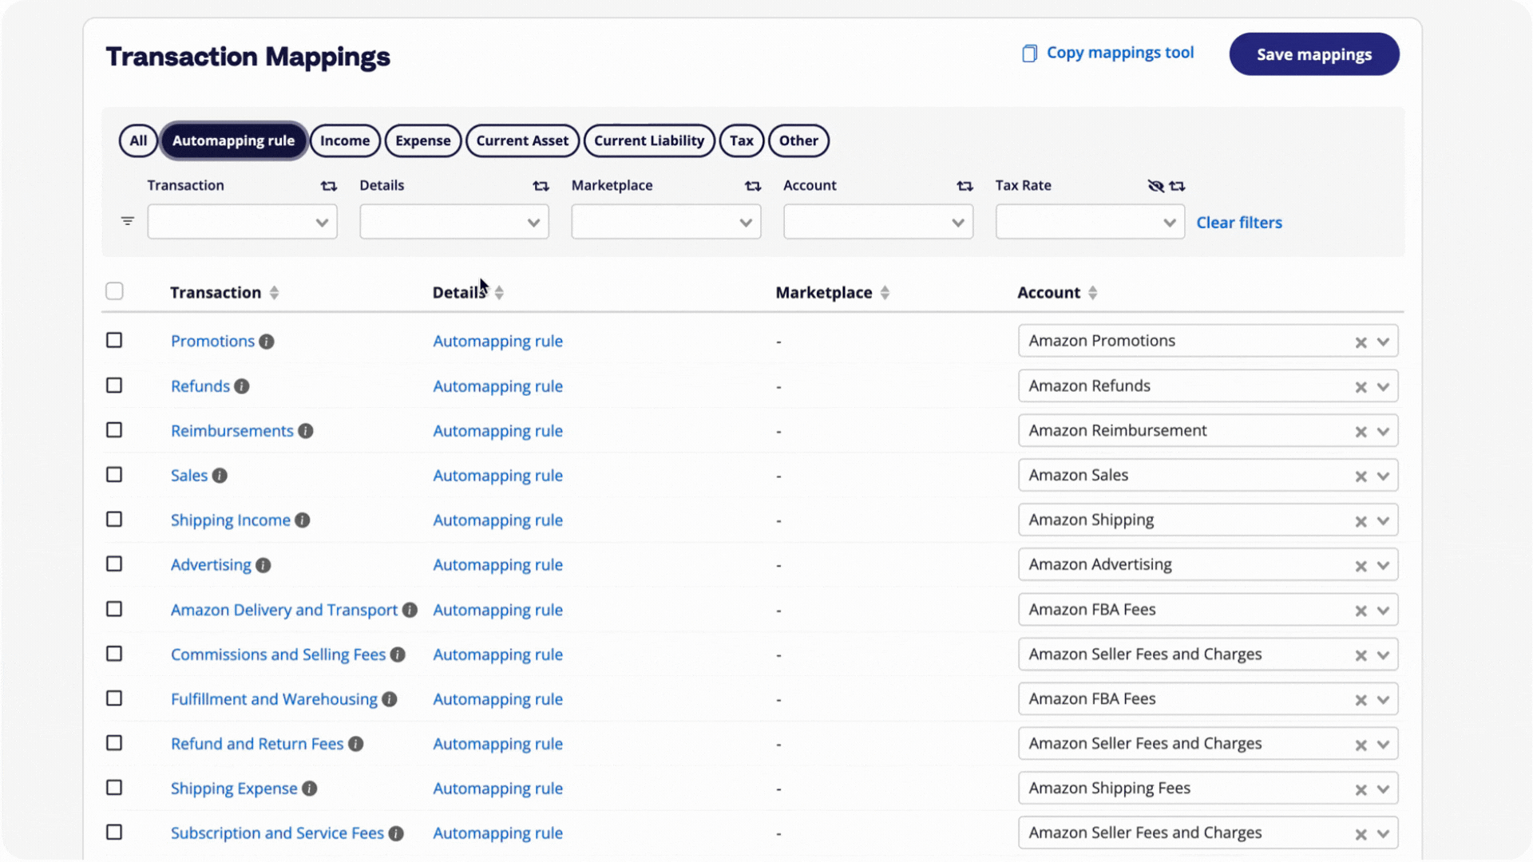Select the Tax filter tab
Screen dimensions: 1533x862
click(x=742, y=140)
